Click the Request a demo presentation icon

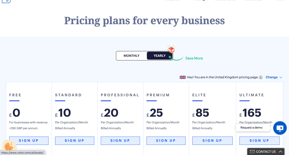280,128
